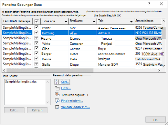Click the find duplicates icon
Screen dimensions: 168x125
57,94
